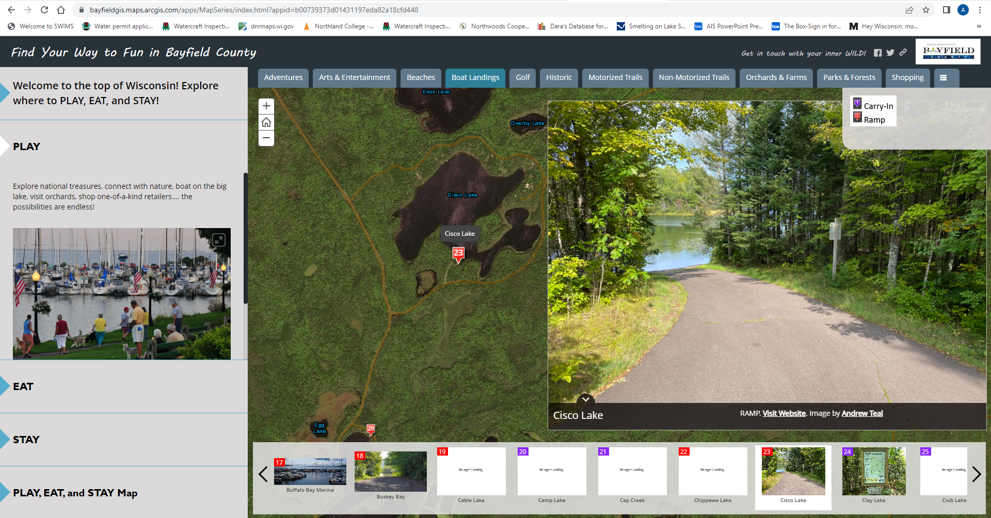This screenshot has width=991, height=518.
Task: Open the Twitter share icon
Action: pyautogui.click(x=890, y=53)
